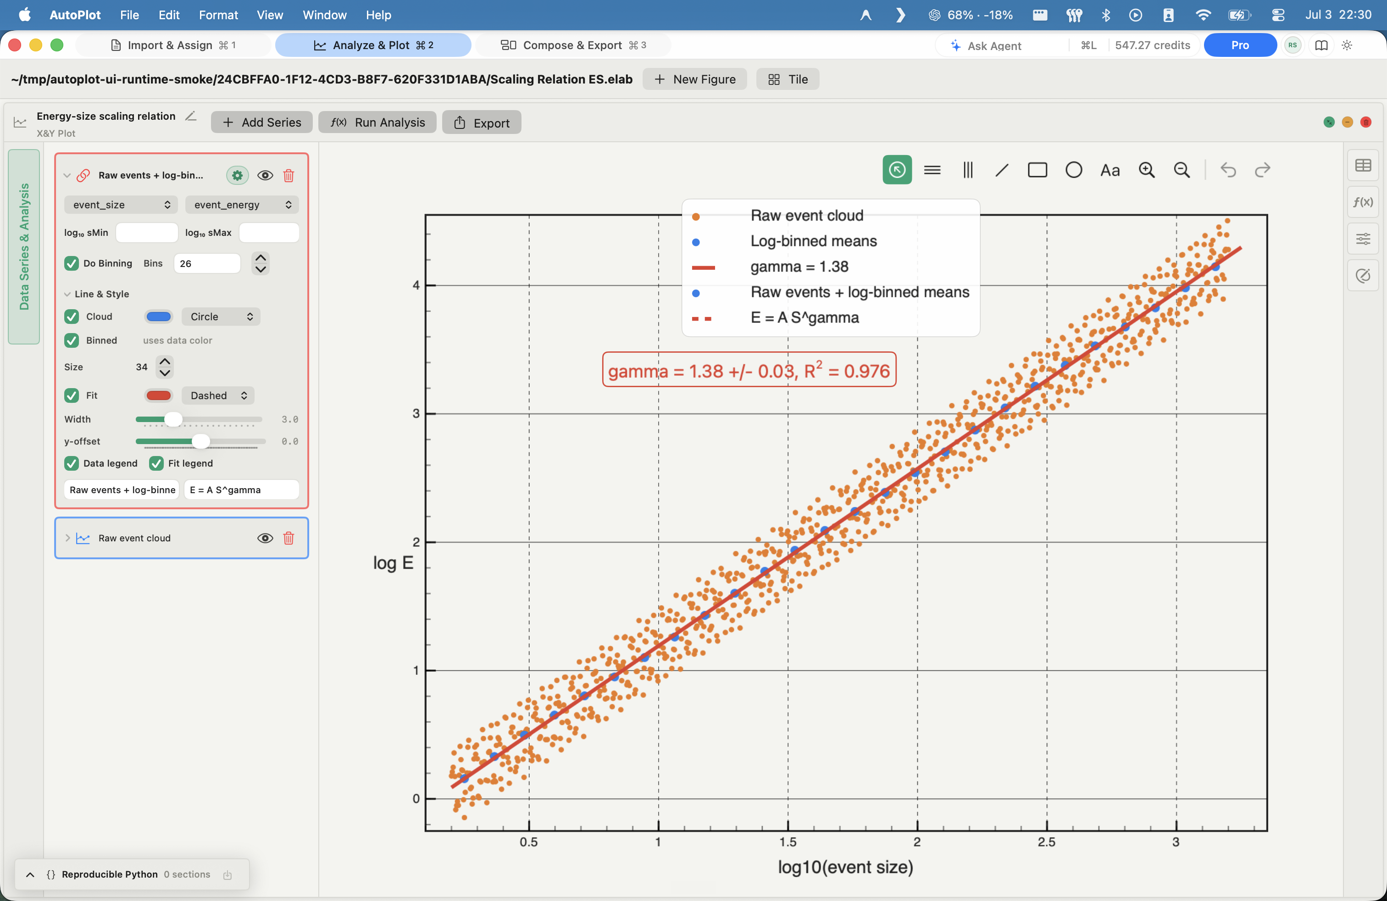The image size is (1387, 901).
Task: Collapse the Line & Style section
Action: tap(67, 294)
